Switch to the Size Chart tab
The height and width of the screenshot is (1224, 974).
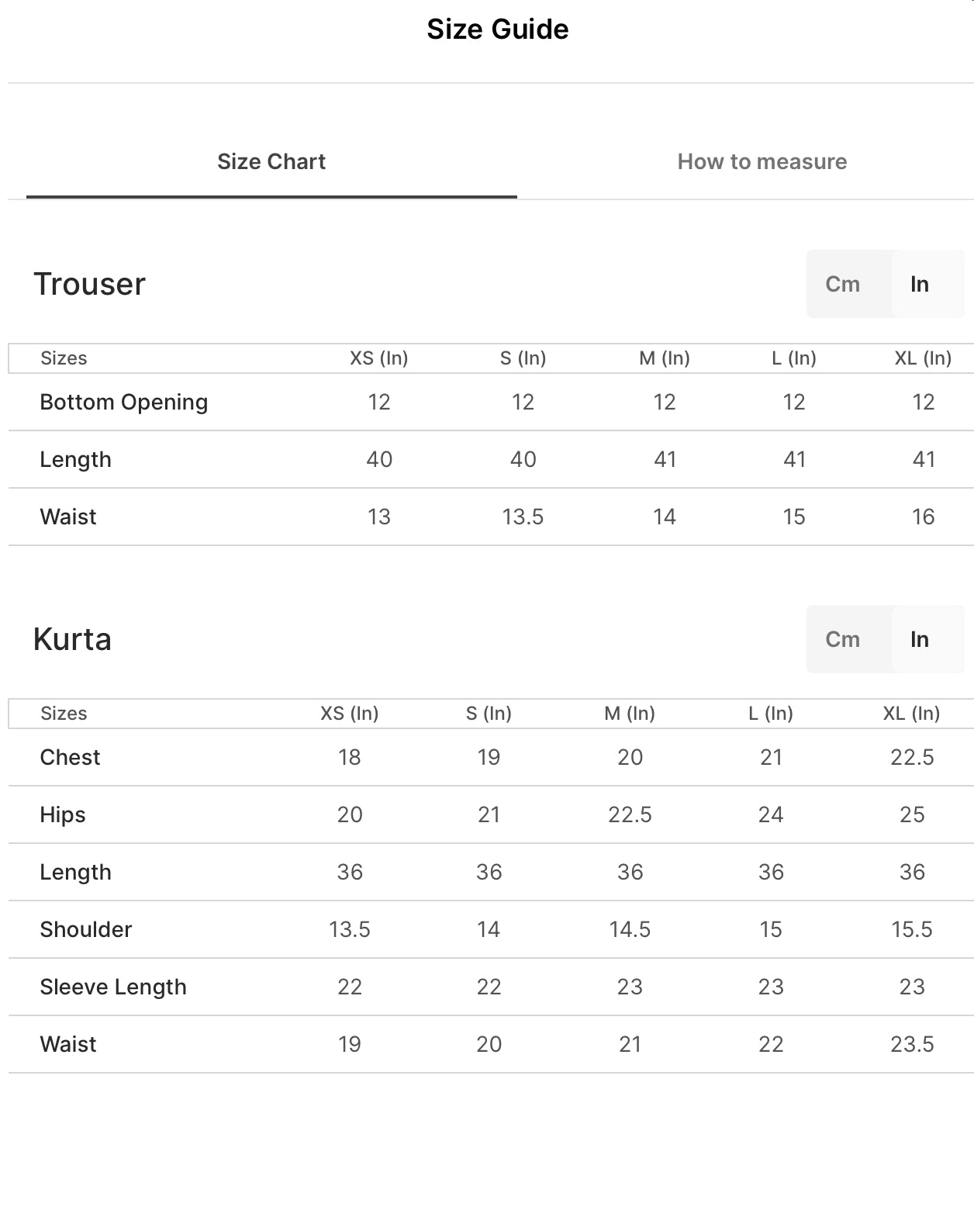(271, 161)
